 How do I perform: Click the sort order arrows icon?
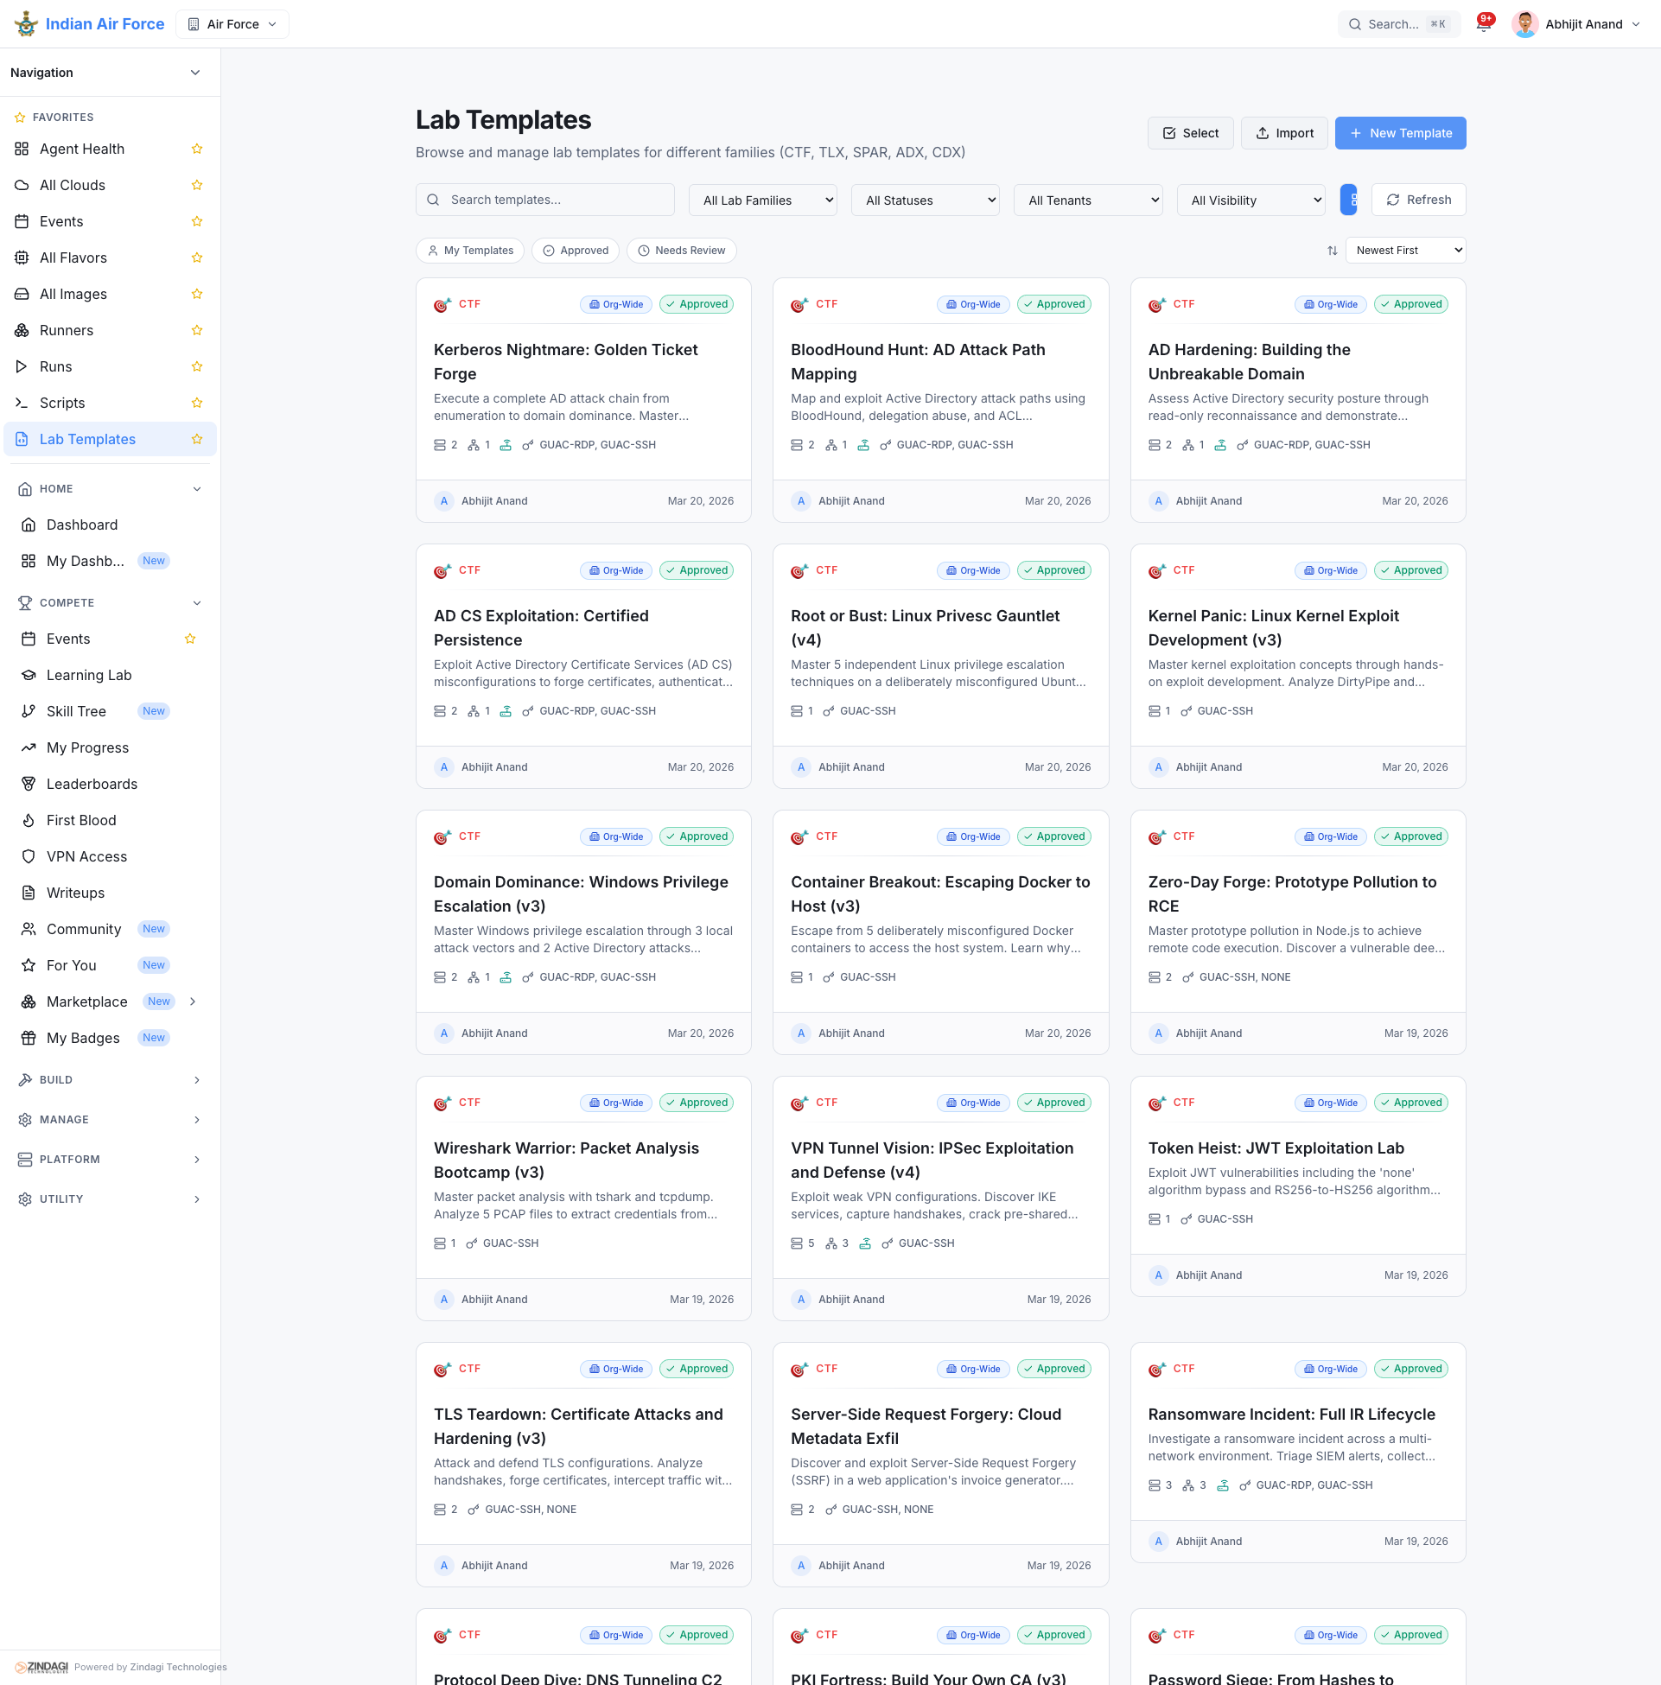tap(1331, 251)
